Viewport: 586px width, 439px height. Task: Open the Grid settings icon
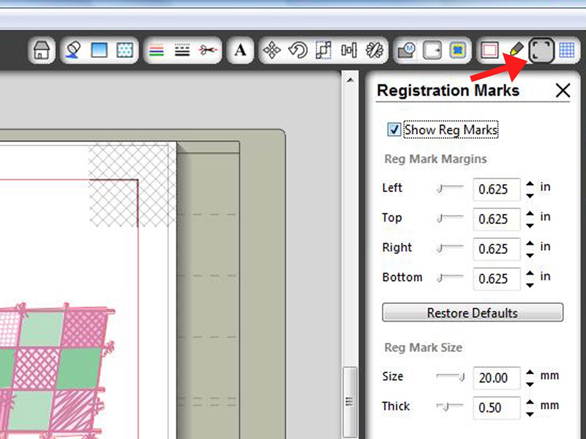pos(567,50)
